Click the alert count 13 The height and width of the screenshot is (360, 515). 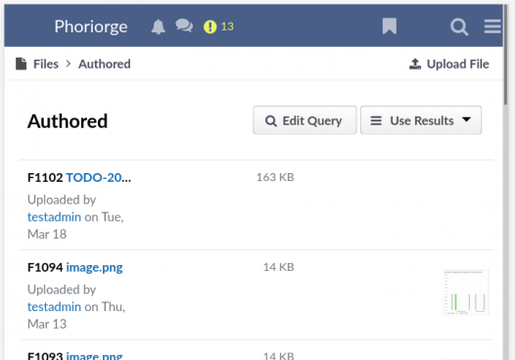click(227, 26)
